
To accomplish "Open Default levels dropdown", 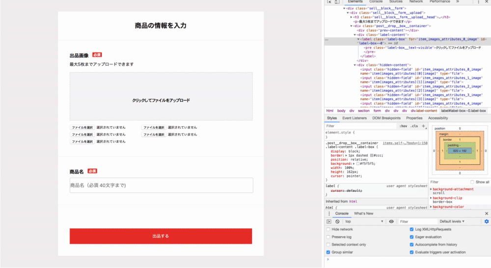I will (x=452, y=221).
